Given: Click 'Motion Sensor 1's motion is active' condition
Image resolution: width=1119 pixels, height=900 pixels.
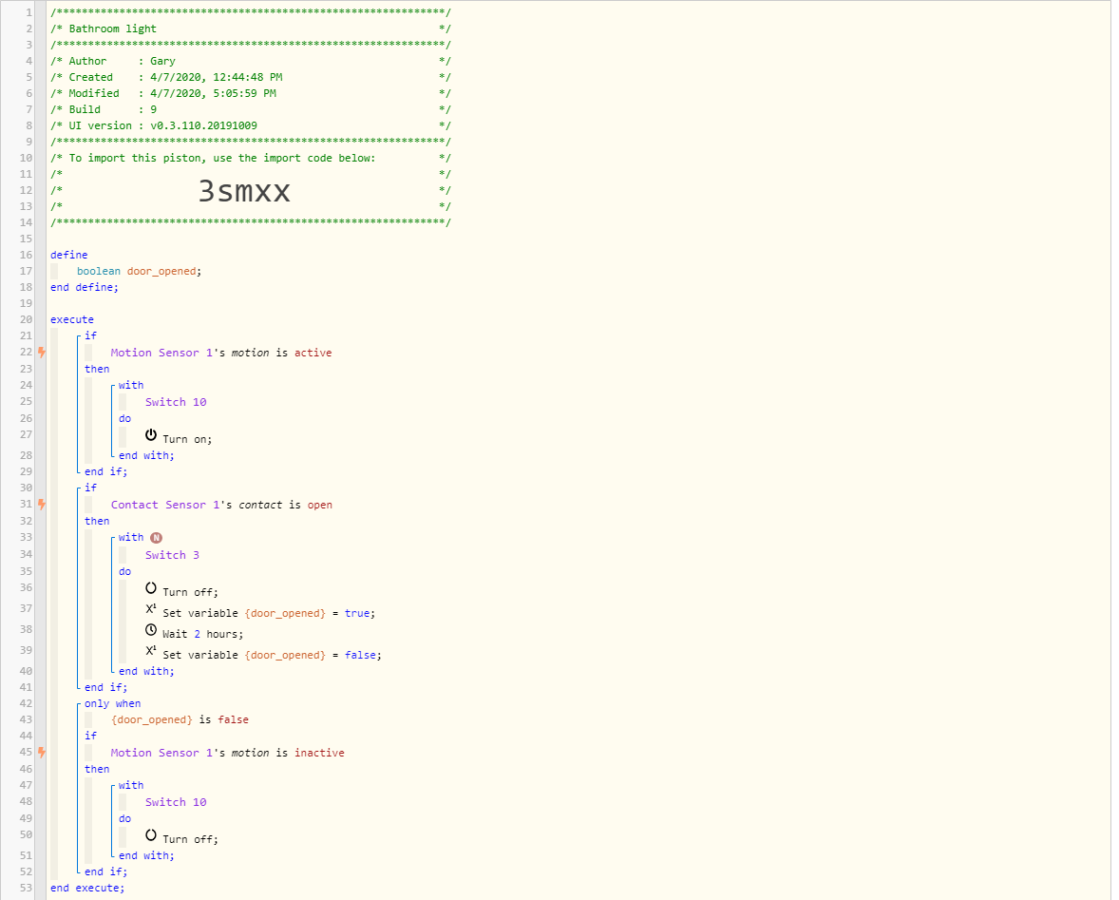Looking at the screenshot, I should [x=221, y=353].
